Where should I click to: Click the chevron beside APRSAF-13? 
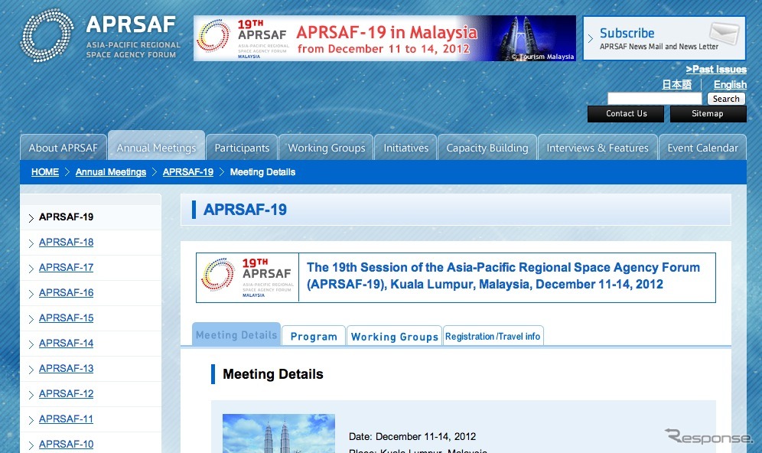pos(31,370)
